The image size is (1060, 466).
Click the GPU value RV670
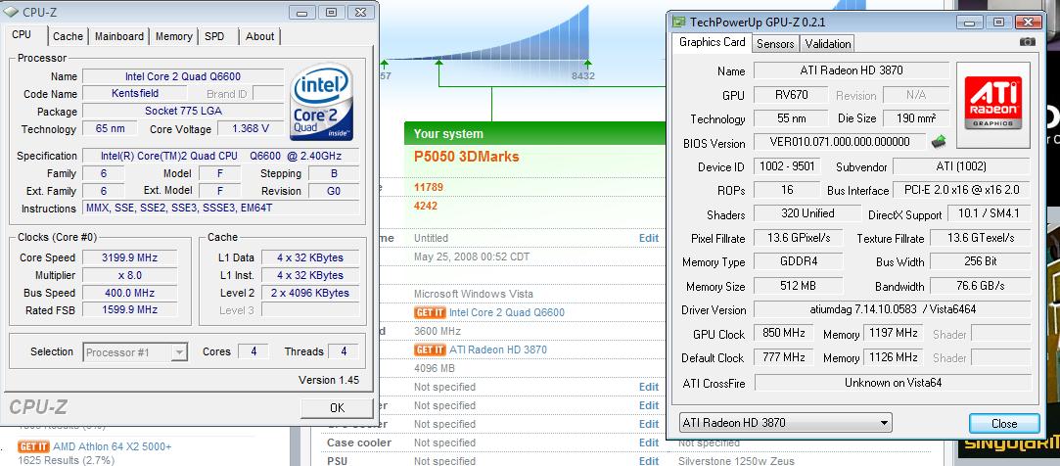pyautogui.click(x=791, y=95)
